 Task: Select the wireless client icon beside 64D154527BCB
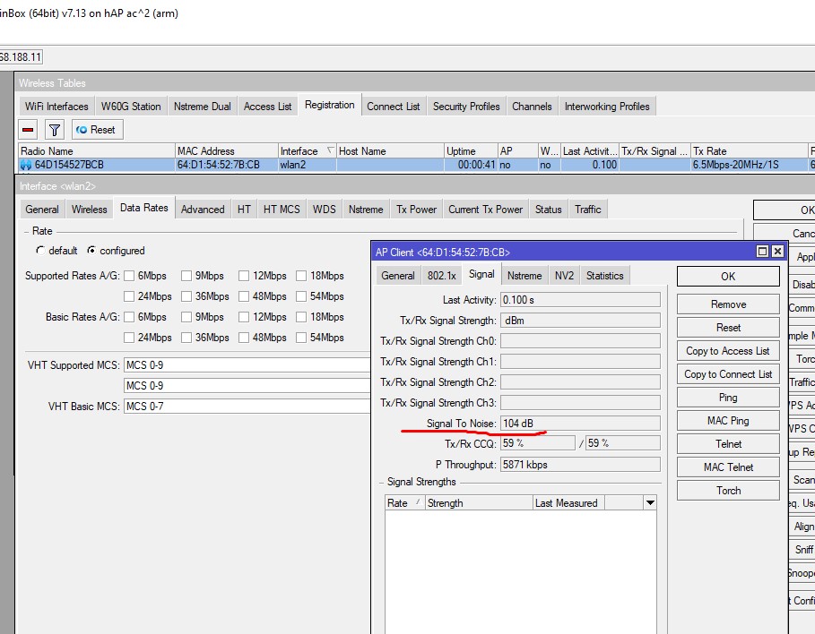point(23,163)
